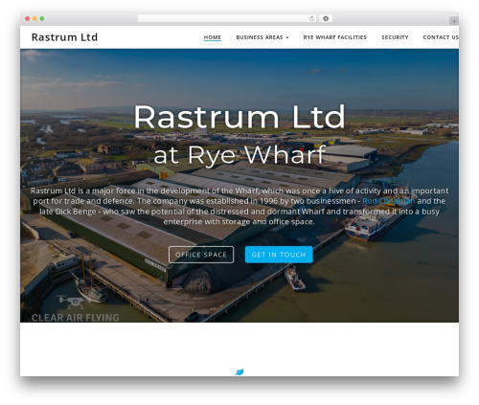Viewport: 479px width, 405px height.
Task: Open the Rastrum Ltd site logo link
Action: coord(64,37)
